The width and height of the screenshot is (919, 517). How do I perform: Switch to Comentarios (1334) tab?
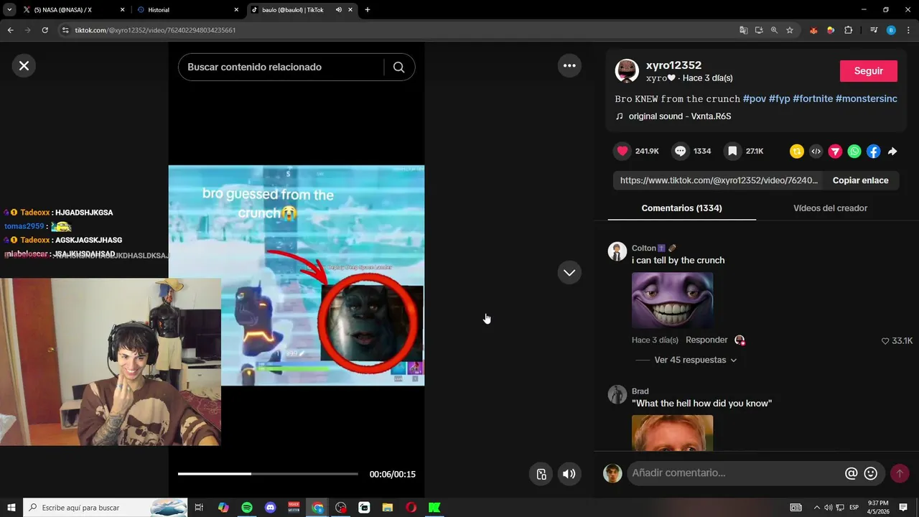(x=681, y=208)
